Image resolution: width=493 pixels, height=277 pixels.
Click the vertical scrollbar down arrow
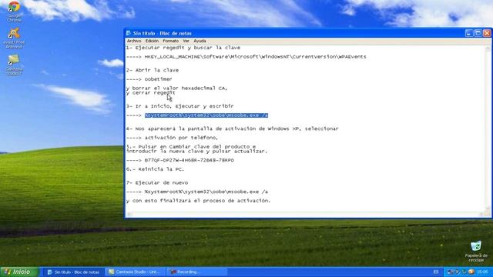point(488,209)
